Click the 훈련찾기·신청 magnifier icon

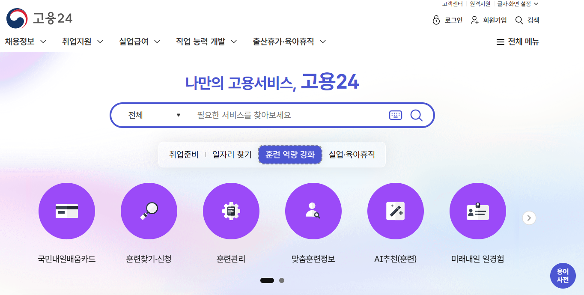pos(149,211)
